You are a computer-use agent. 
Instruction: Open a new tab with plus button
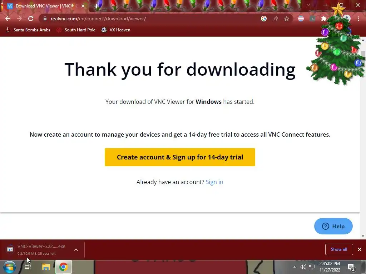pyautogui.click(x=96, y=6)
